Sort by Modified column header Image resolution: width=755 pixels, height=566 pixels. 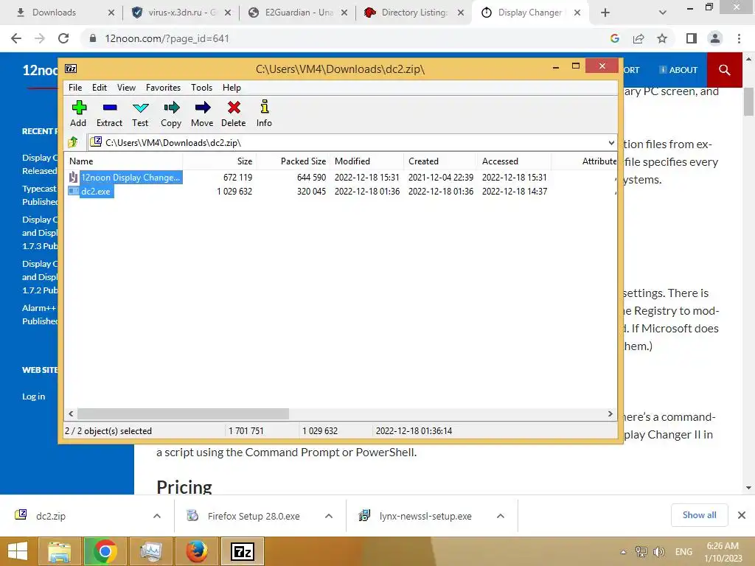coord(367,161)
